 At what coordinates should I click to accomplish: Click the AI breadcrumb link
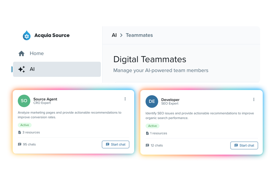tap(114, 35)
